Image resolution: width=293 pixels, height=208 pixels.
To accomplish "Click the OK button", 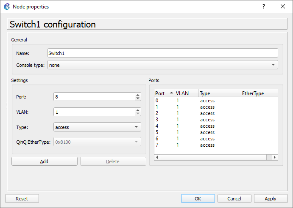I will (x=198, y=199).
